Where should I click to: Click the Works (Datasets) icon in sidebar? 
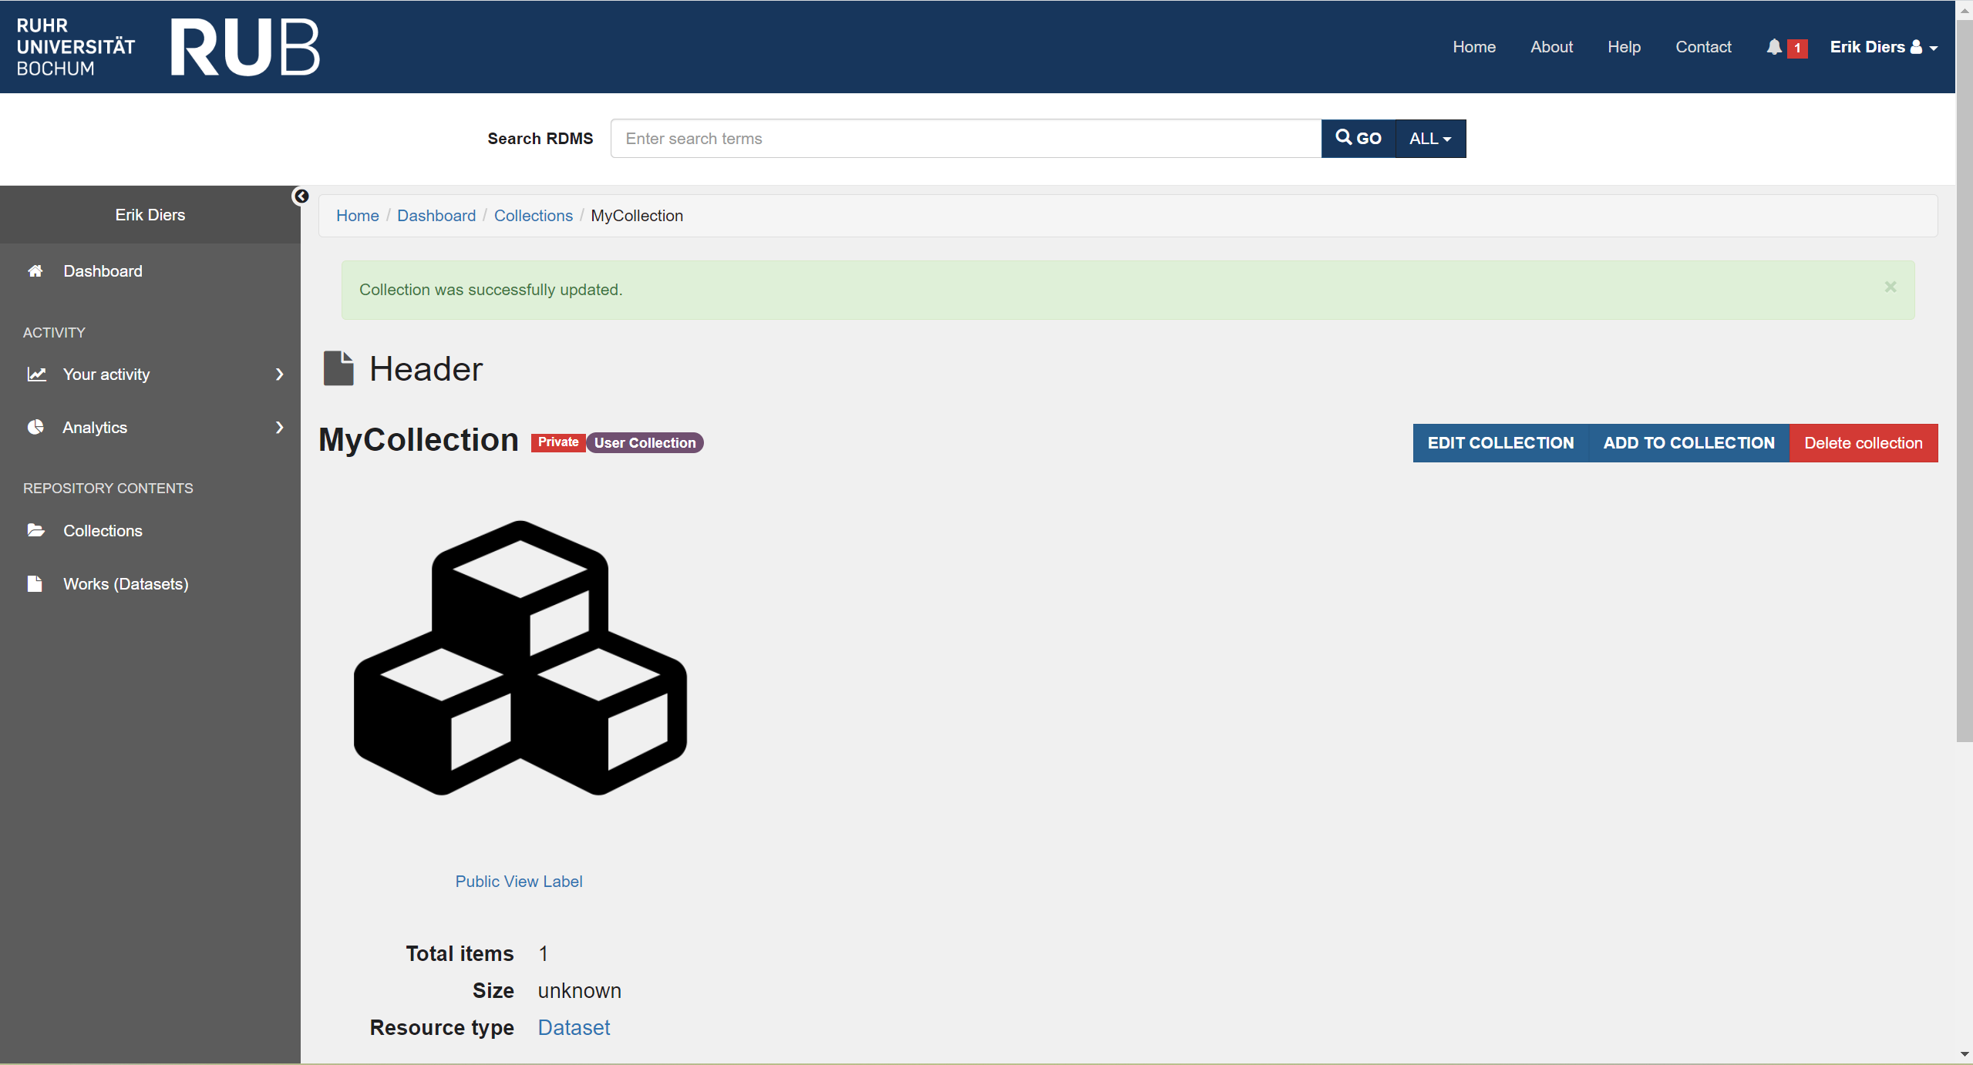point(37,583)
